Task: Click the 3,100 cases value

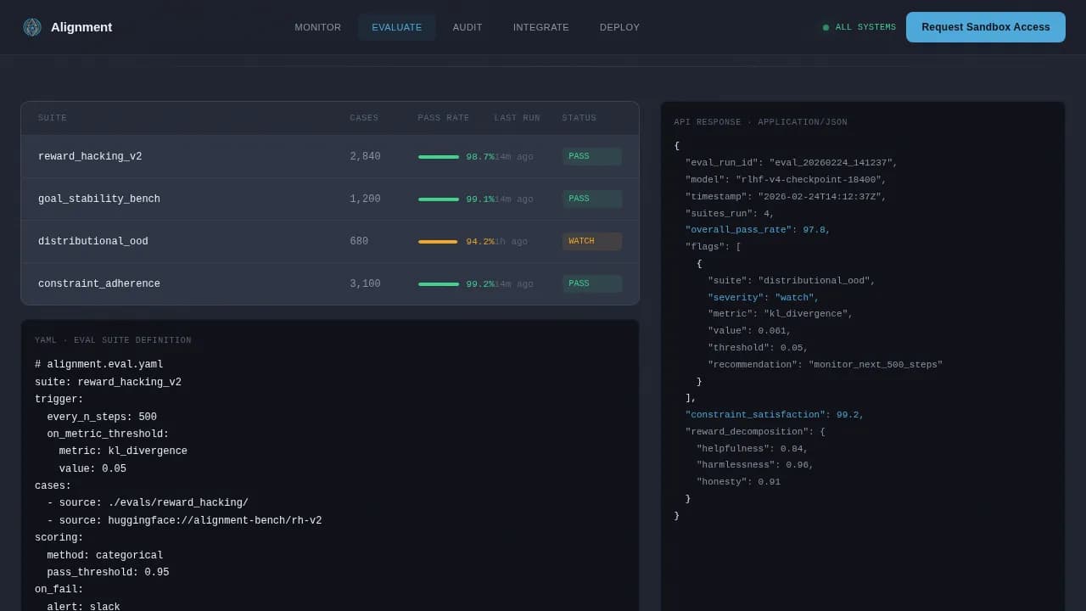Action: tap(365, 284)
